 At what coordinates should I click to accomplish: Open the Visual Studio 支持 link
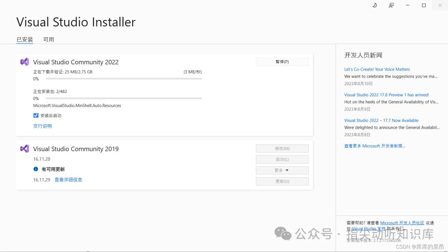[x=368, y=229]
